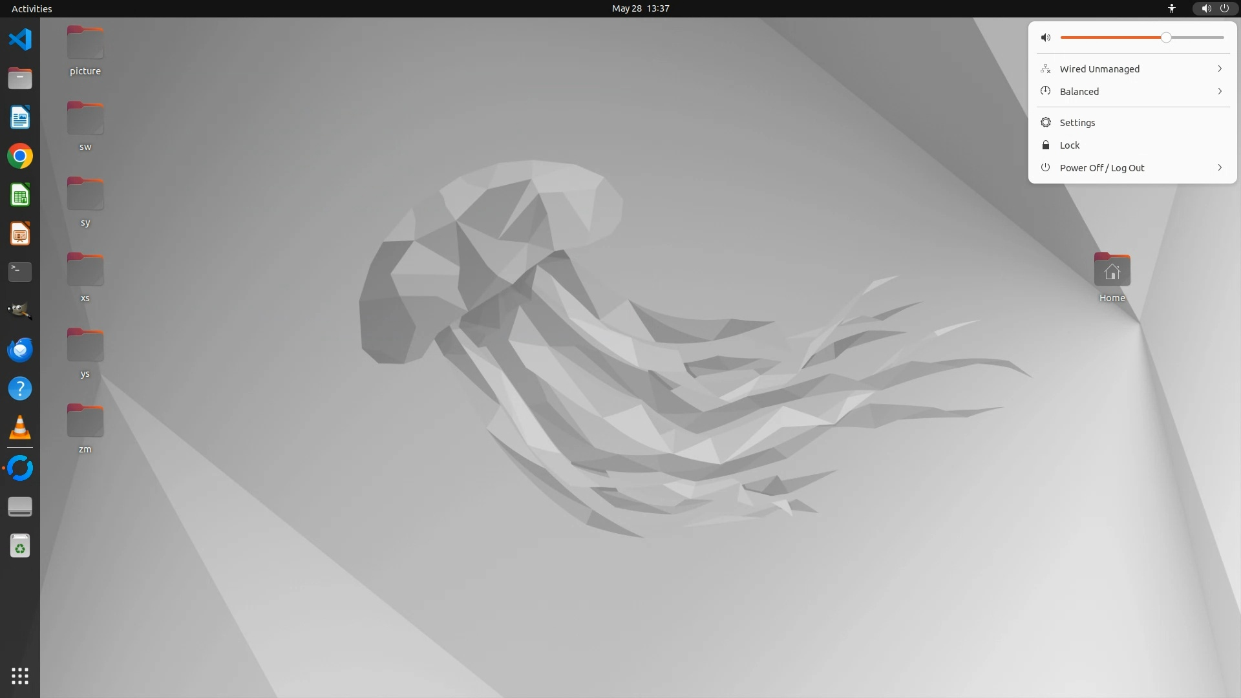
Task: Click the volume slider track
Action: tap(1112, 37)
